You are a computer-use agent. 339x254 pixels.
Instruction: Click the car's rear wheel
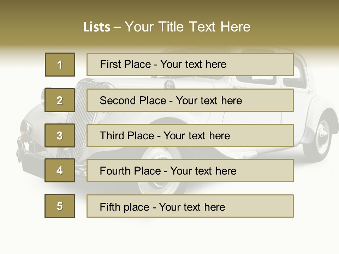322,137
